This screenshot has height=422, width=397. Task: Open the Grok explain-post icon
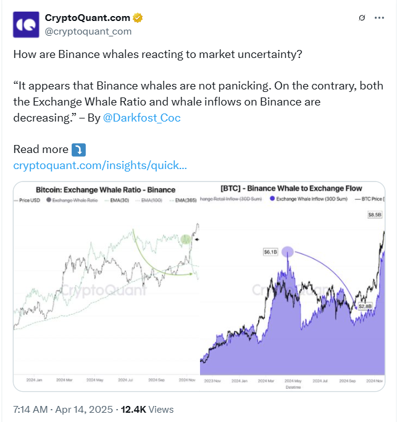(x=362, y=18)
